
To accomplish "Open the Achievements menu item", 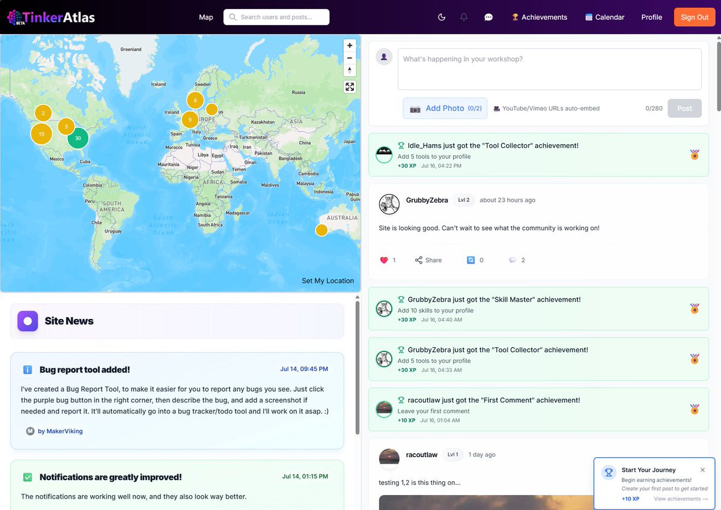I will [x=539, y=17].
